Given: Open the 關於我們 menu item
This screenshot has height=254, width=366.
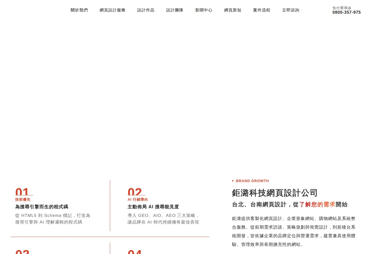Looking at the screenshot, I should pyautogui.click(x=79, y=10).
